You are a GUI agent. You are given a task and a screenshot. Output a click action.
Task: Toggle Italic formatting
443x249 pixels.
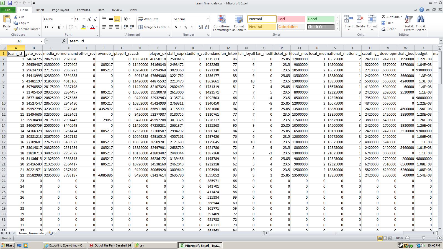[53, 27]
